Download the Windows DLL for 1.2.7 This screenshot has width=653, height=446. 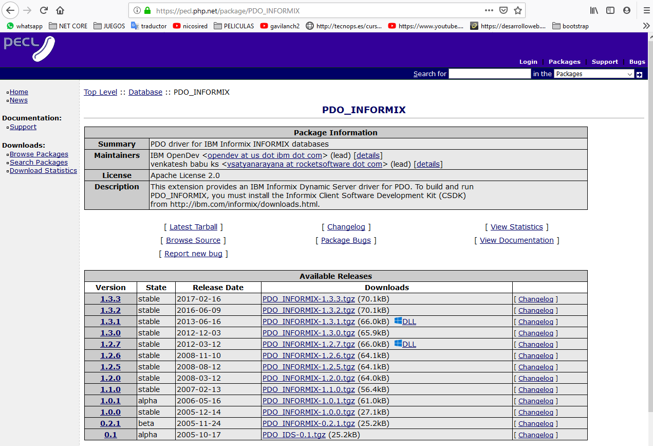tap(405, 344)
